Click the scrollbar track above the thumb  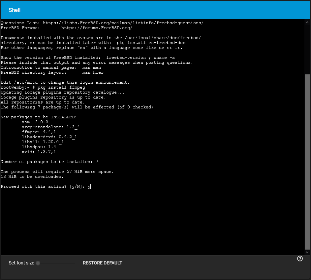click(x=307, y=49)
